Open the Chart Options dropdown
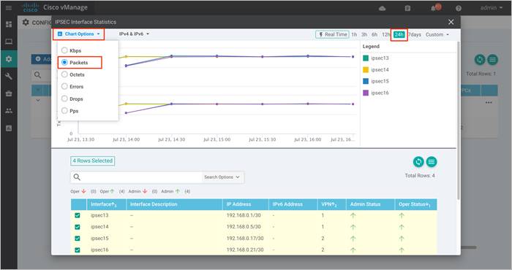This screenshot has width=512, height=270. coord(79,34)
